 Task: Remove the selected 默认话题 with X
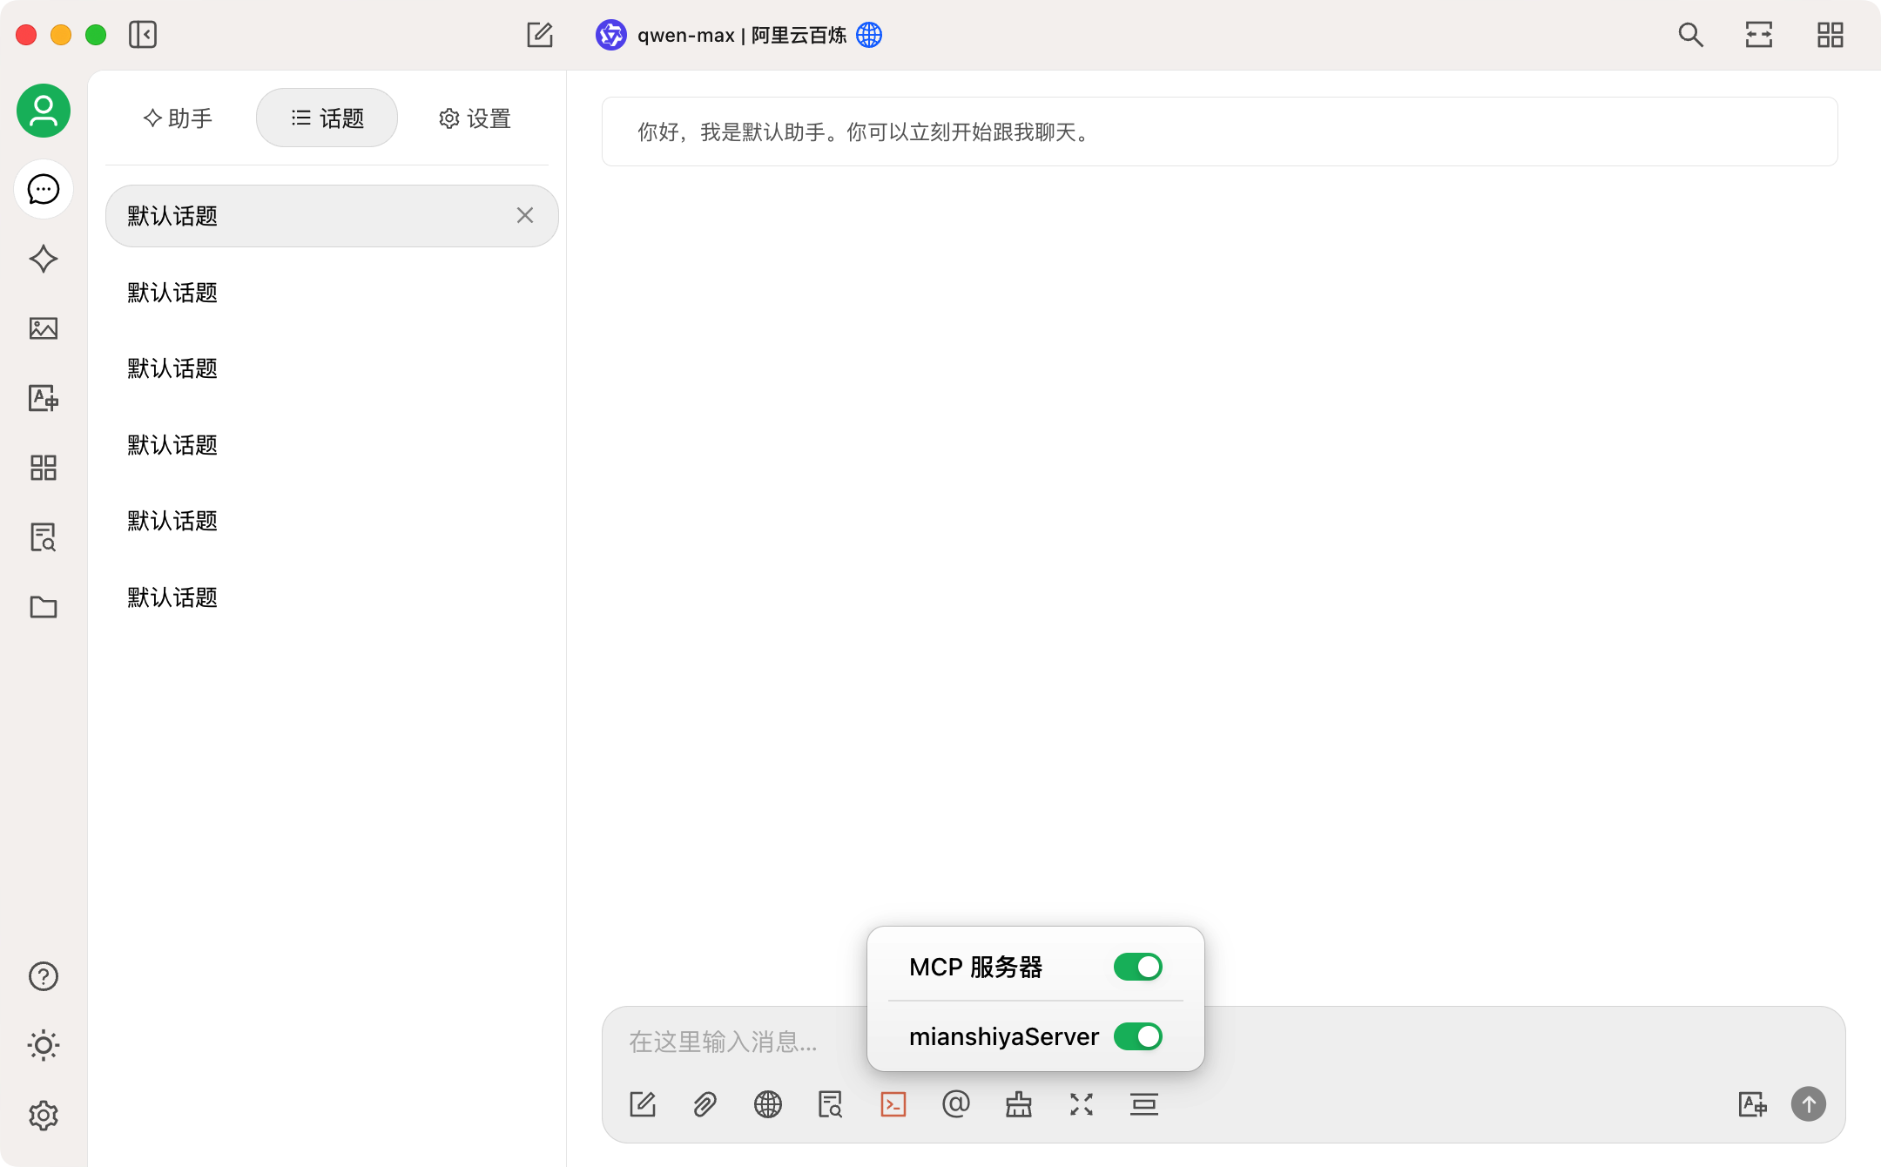coord(524,215)
